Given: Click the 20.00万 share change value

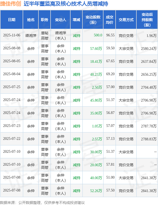Looking at the screenshot, I should 96,165.
